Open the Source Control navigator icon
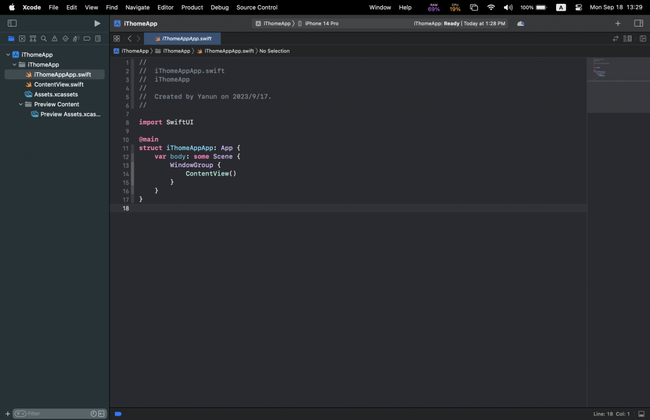The height and width of the screenshot is (420, 650). [22, 39]
